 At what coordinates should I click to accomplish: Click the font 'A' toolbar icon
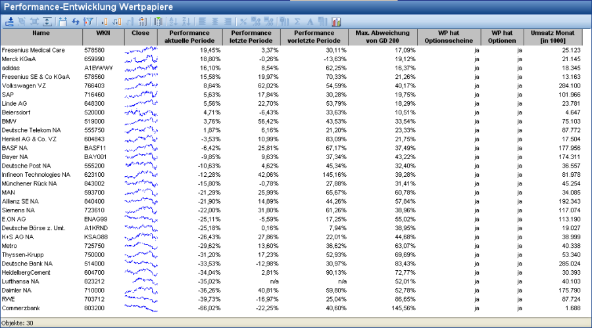pos(310,22)
